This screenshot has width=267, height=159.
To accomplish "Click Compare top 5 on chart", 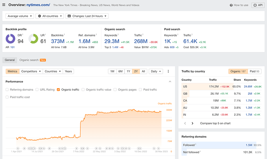I will click(x=215, y=123).
